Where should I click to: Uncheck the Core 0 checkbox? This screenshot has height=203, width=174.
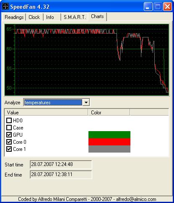(x=9, y=142)
